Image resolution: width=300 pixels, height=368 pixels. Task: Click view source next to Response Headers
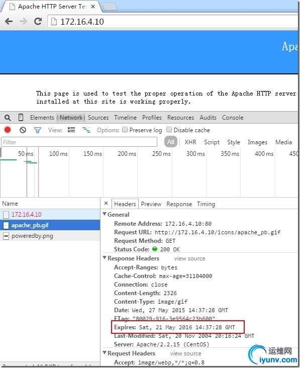coord(189,258)
